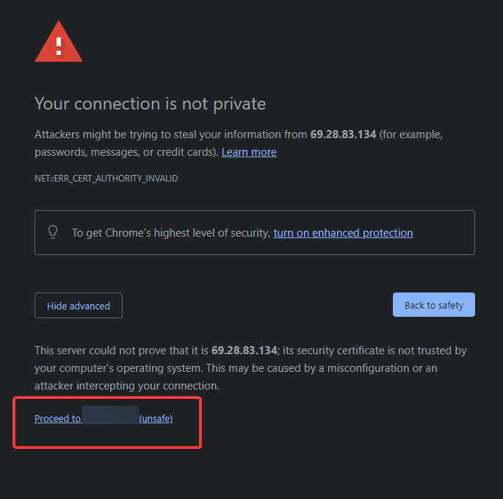Click bold IP address in Attackers warning
The width and height of the screenshot is (503, 499).
coord(344,134)
